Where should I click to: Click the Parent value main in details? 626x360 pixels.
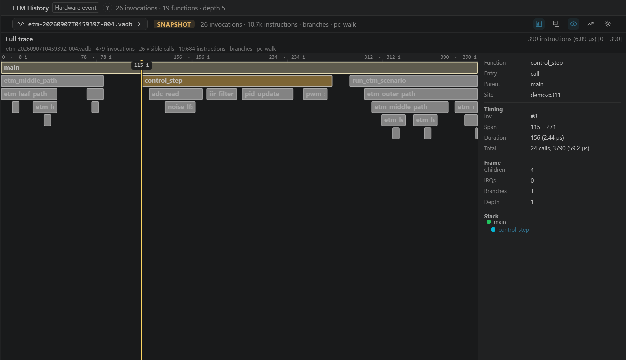pos(537,84)
